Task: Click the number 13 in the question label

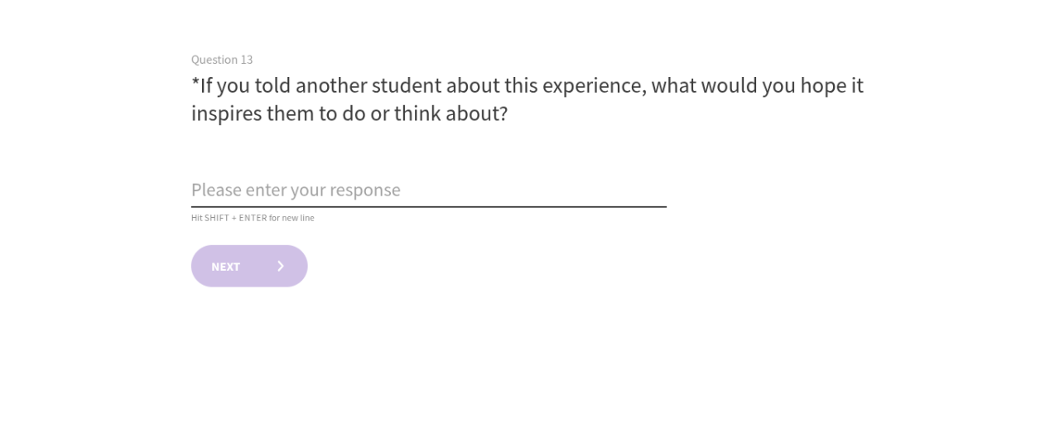Action: tap(247, 60)
